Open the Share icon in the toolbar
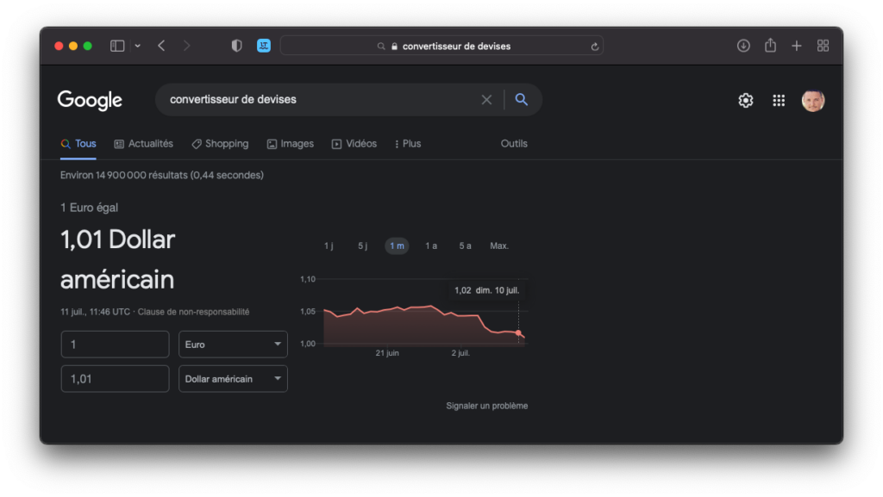This screenshot has width=883, height=497. click(x=770, y=45)
